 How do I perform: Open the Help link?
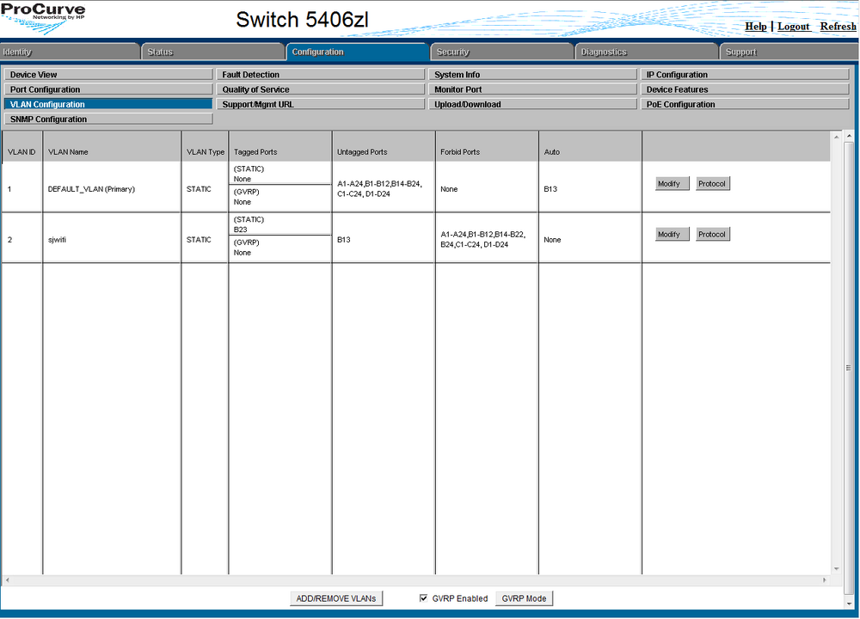755,27
